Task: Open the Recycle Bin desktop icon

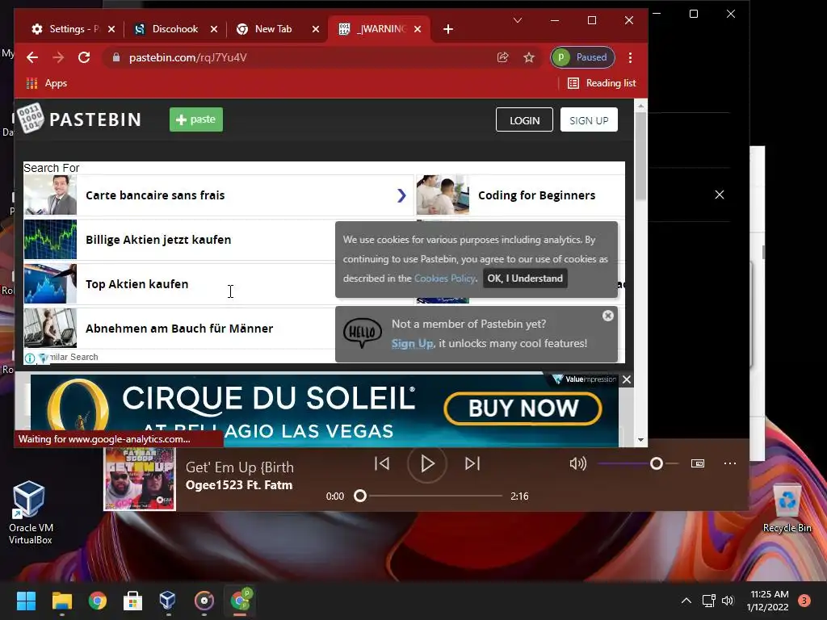Action: point(787,508)
